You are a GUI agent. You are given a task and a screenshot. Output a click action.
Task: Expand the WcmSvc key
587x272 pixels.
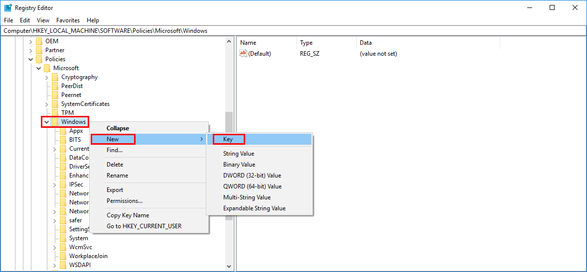point(54,247)
